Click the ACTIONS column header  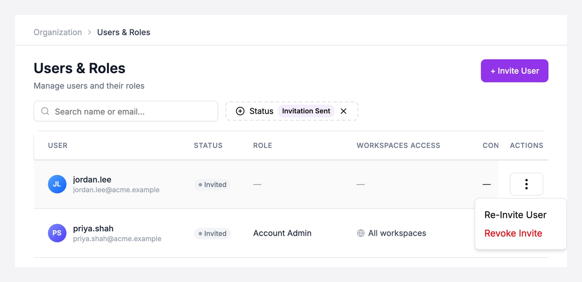(x=527, y=145)
